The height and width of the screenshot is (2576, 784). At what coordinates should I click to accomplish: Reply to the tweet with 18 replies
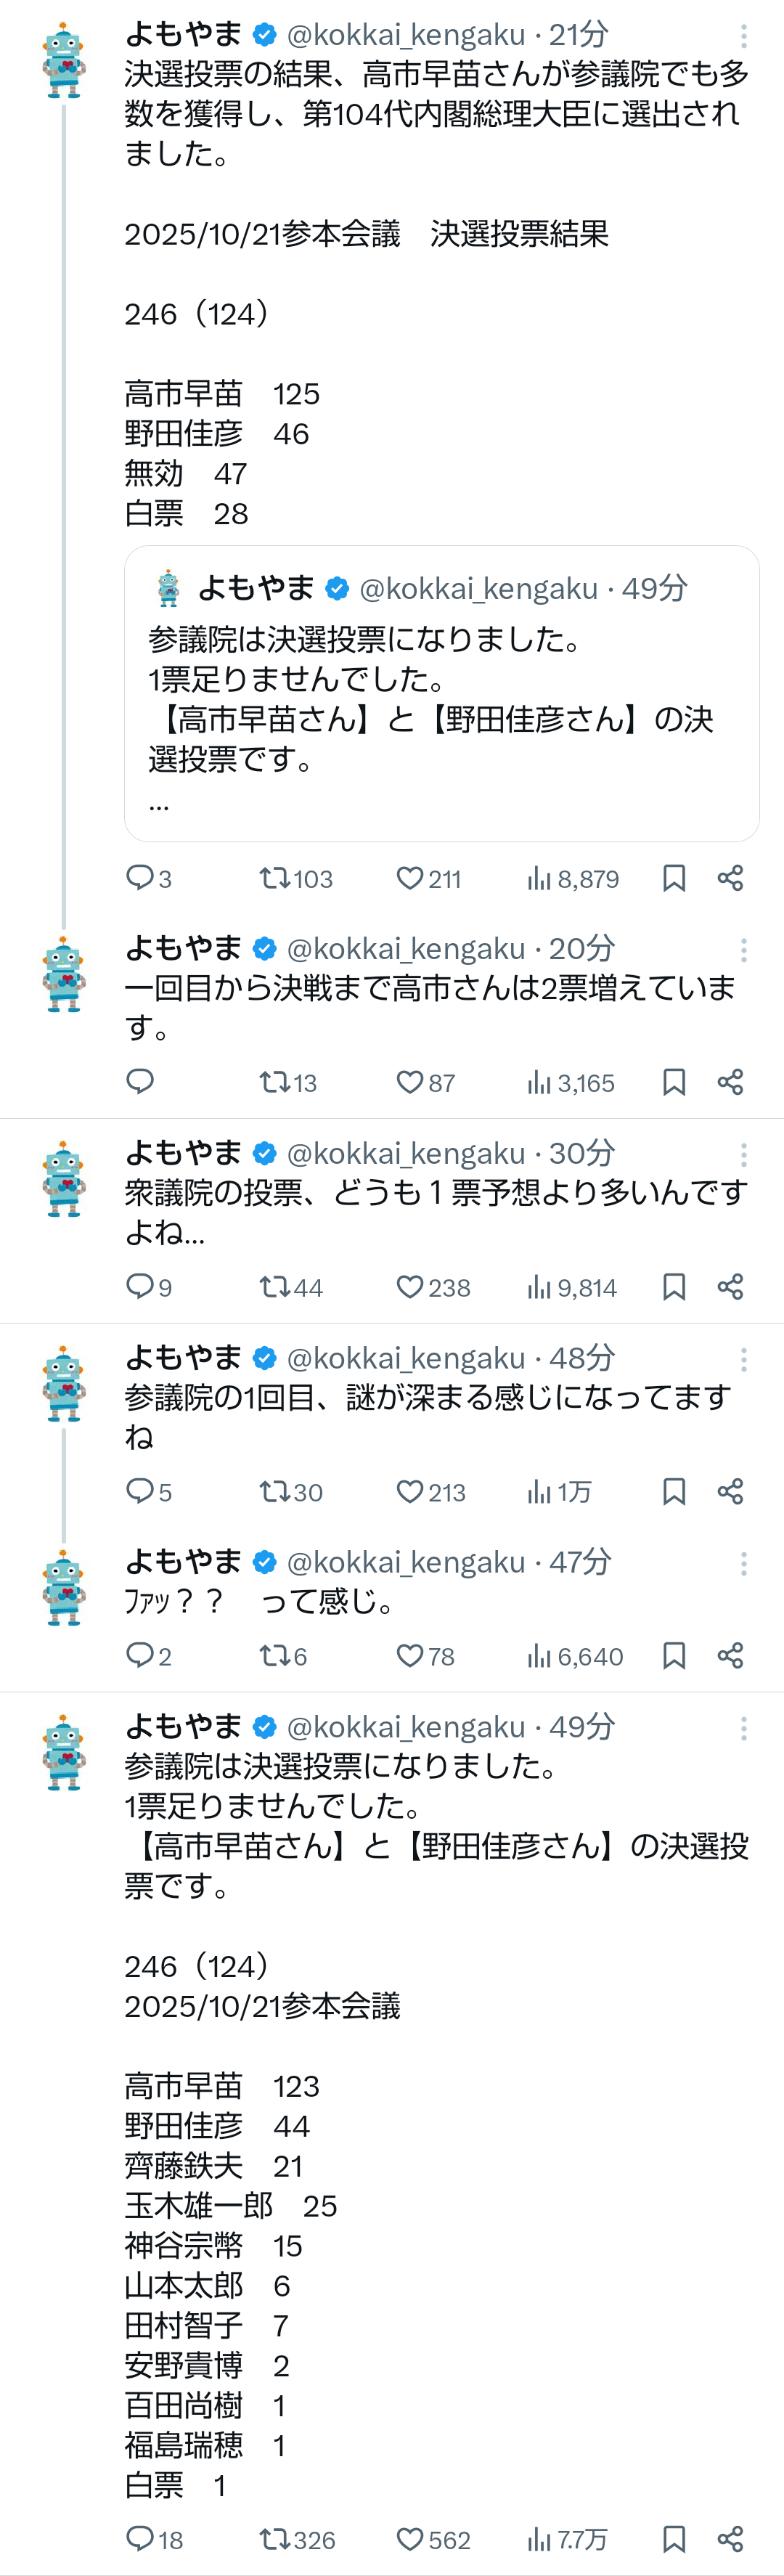coord(139,2538)
